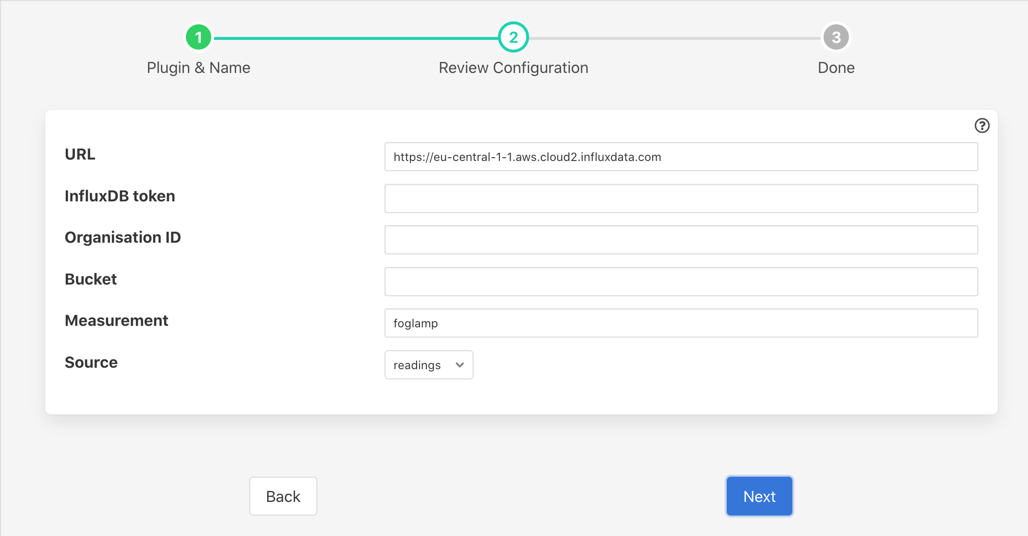The height and width of the screenshot is (536, 1028).
Task: Click the readings dropdown arrow
Action: [460, 364]
